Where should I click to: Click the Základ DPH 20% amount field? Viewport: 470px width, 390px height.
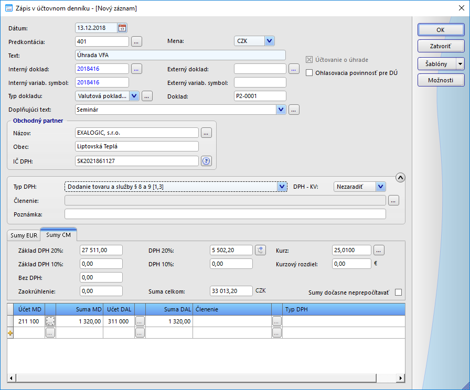[101, 250]
